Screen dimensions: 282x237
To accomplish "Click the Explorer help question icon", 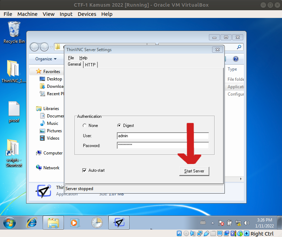I will coord(236,59).
